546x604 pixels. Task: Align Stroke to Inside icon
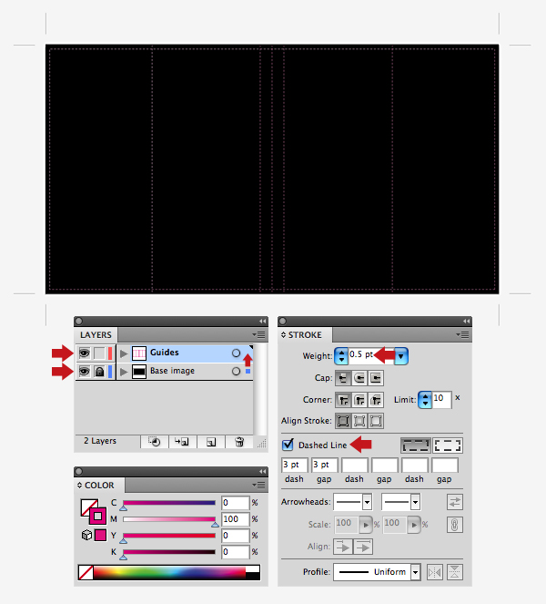tap(359, 421)
